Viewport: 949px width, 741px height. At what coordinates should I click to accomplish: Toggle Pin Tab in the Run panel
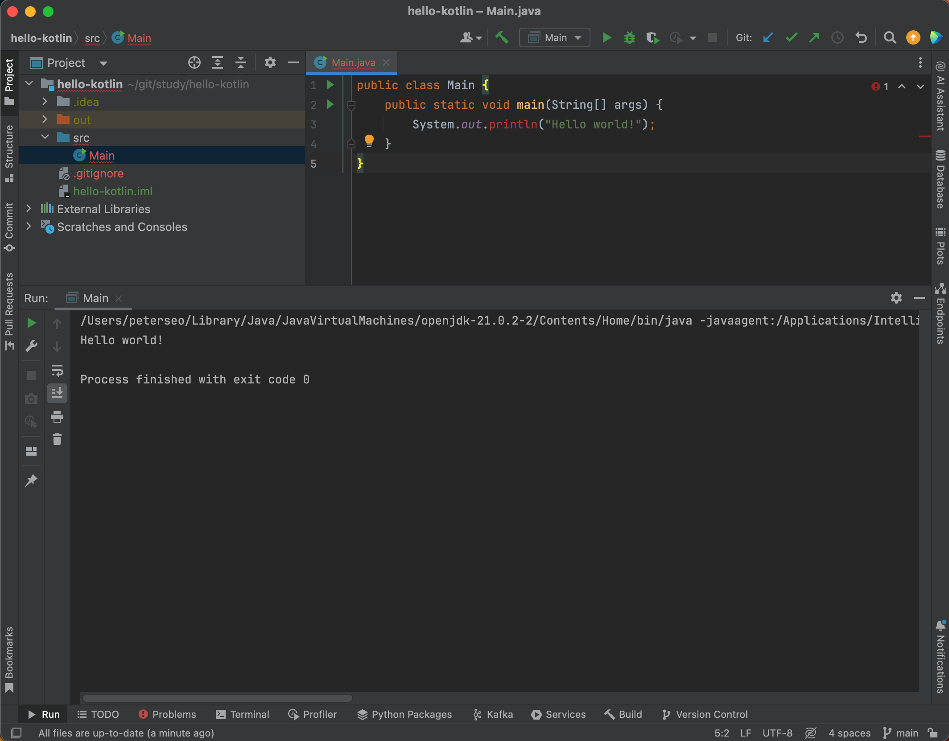point(31,480)
